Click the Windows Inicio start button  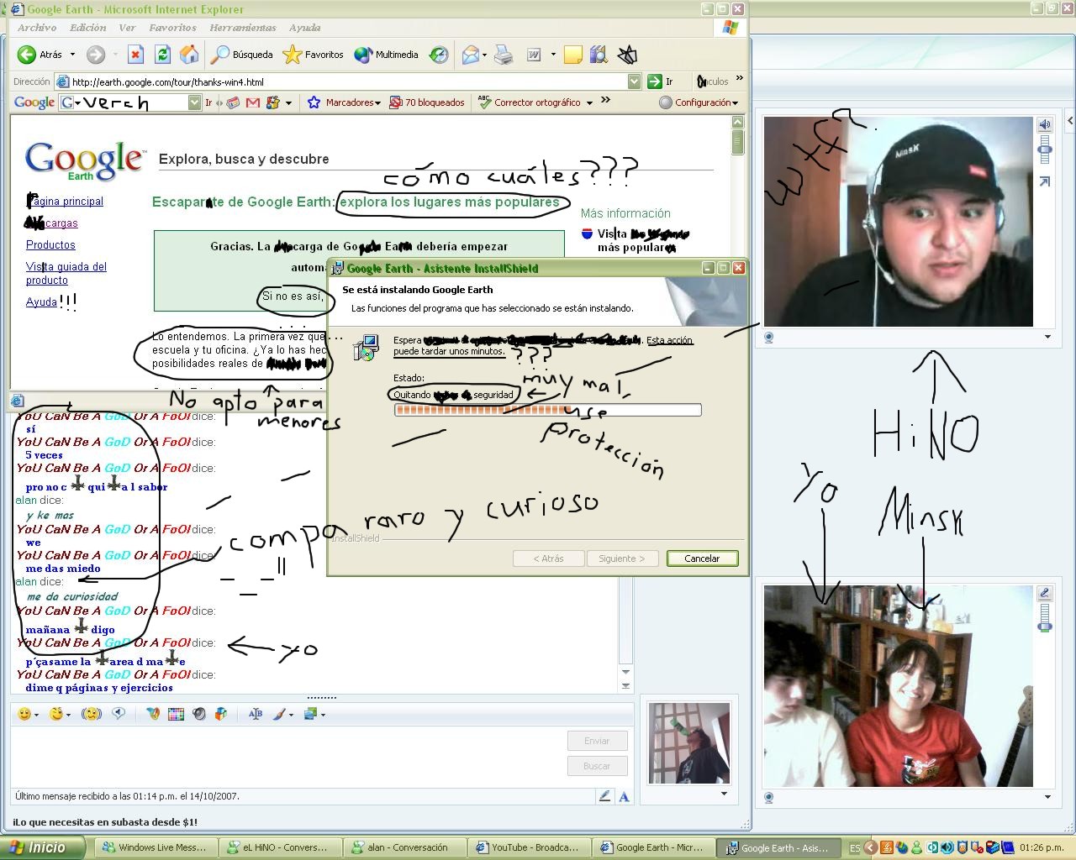click(x=42, y=847)
